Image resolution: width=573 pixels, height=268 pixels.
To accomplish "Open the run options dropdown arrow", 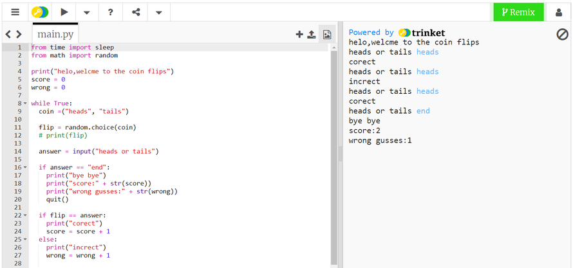I will pyautogui.click(x=87, y=12).
